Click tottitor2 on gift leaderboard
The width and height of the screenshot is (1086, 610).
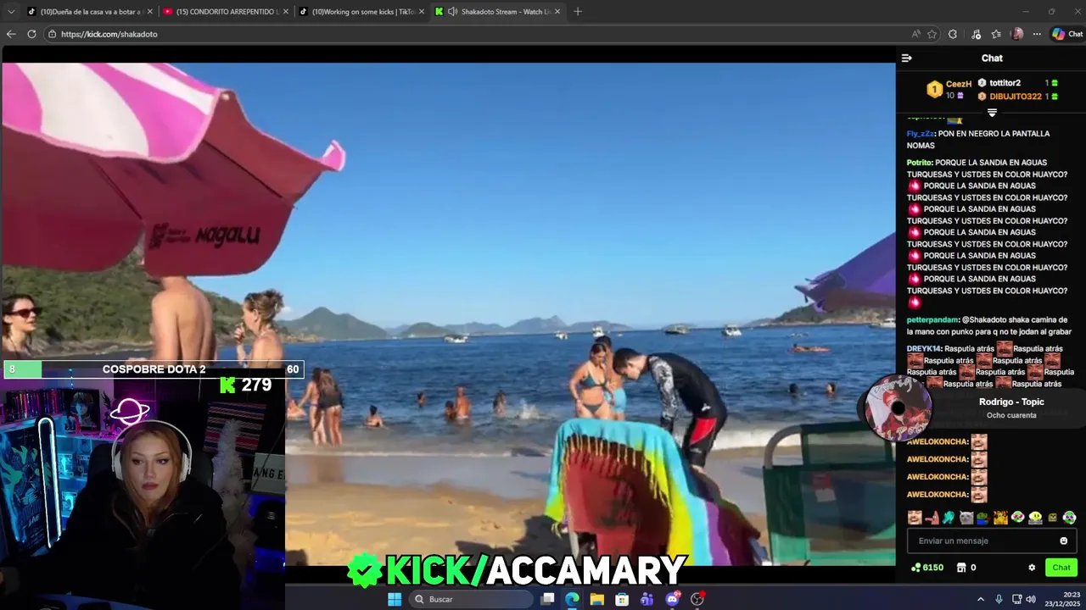pyautogui.click(x=1005, y=83)
